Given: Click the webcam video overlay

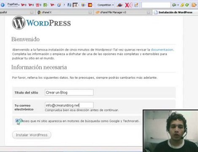Looking at the screenshot, I should click(171, 131).
